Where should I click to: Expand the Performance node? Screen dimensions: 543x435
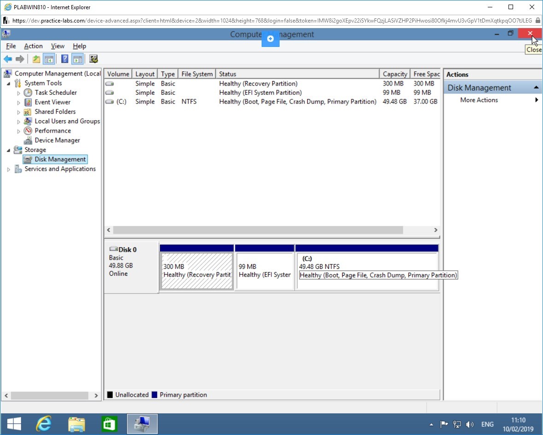tap(18, 131)
